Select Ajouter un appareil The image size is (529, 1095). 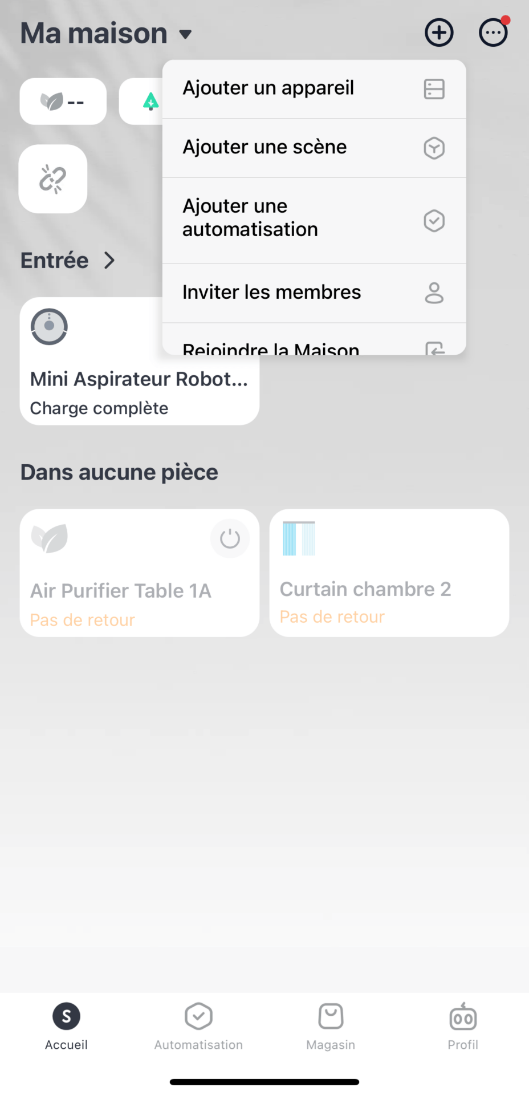[314, 89]
